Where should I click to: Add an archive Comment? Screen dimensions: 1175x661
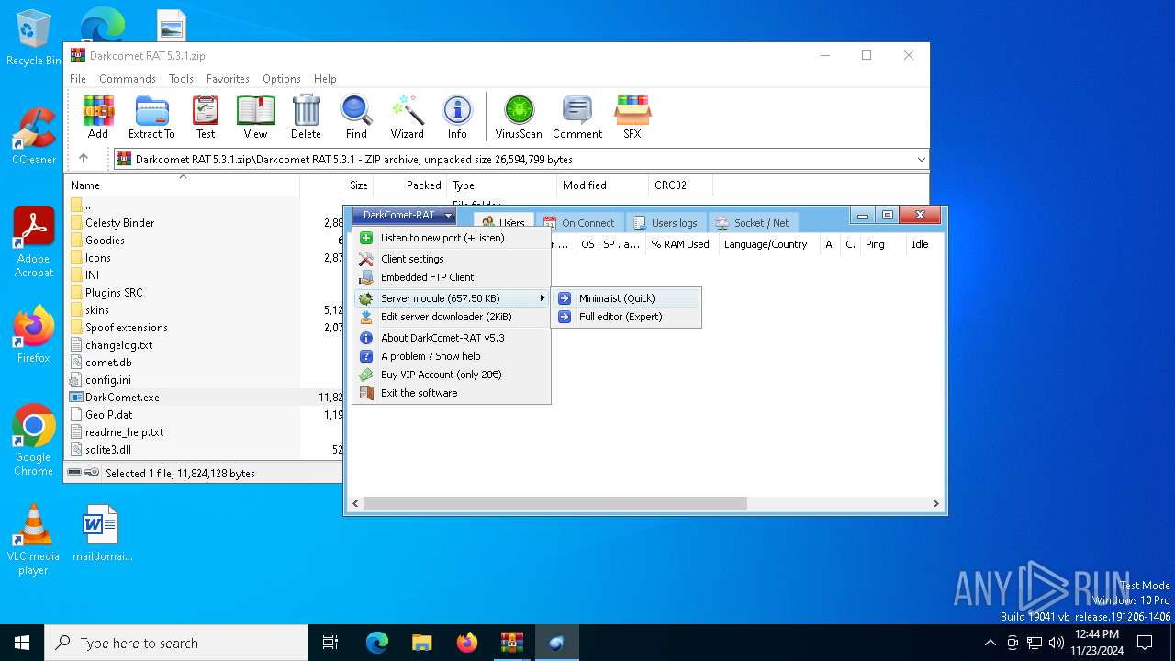pyautogui.click(x=577, y=117)
